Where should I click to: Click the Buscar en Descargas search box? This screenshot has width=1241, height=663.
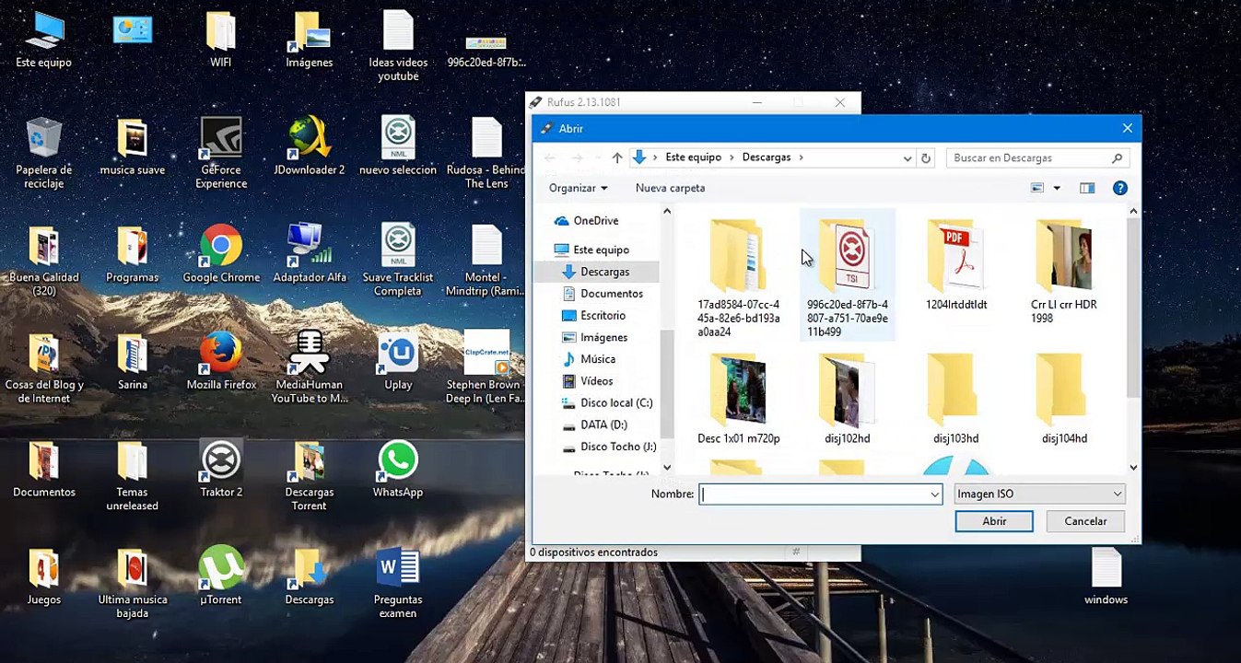point(1037,157)
